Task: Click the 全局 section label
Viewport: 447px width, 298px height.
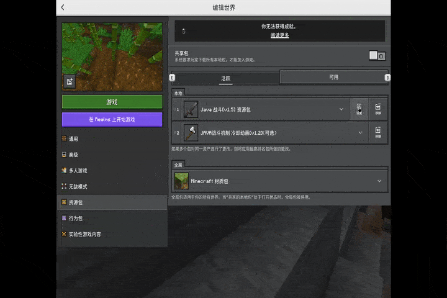Action: pos(178,165)
